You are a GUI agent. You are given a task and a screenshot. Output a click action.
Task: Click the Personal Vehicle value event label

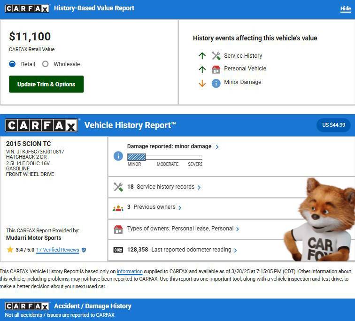[x=245, y=69]
